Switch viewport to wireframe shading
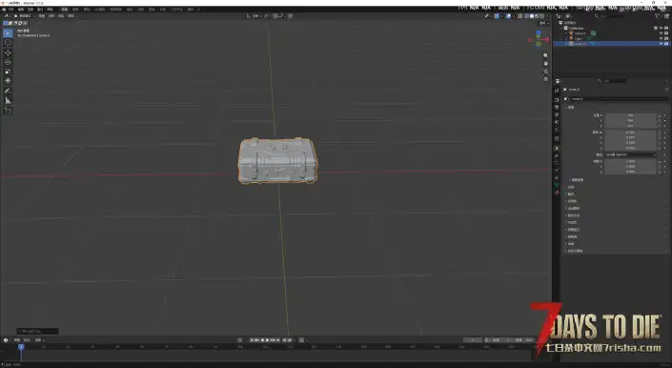672x368 pixels. (x=527, y=16)
